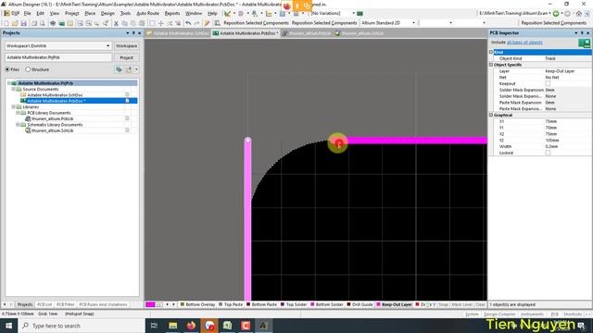This screenshot has width=593, height=333.
Task: Click the settings icon beside compile icon
Action: pos(129,69)
